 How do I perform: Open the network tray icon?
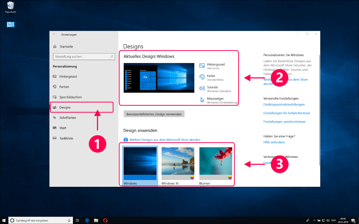323,220
